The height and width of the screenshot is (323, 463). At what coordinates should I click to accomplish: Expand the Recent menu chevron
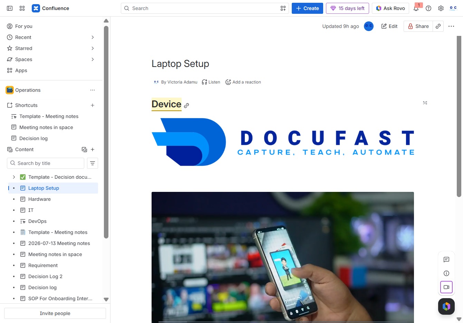coord(93,37)
